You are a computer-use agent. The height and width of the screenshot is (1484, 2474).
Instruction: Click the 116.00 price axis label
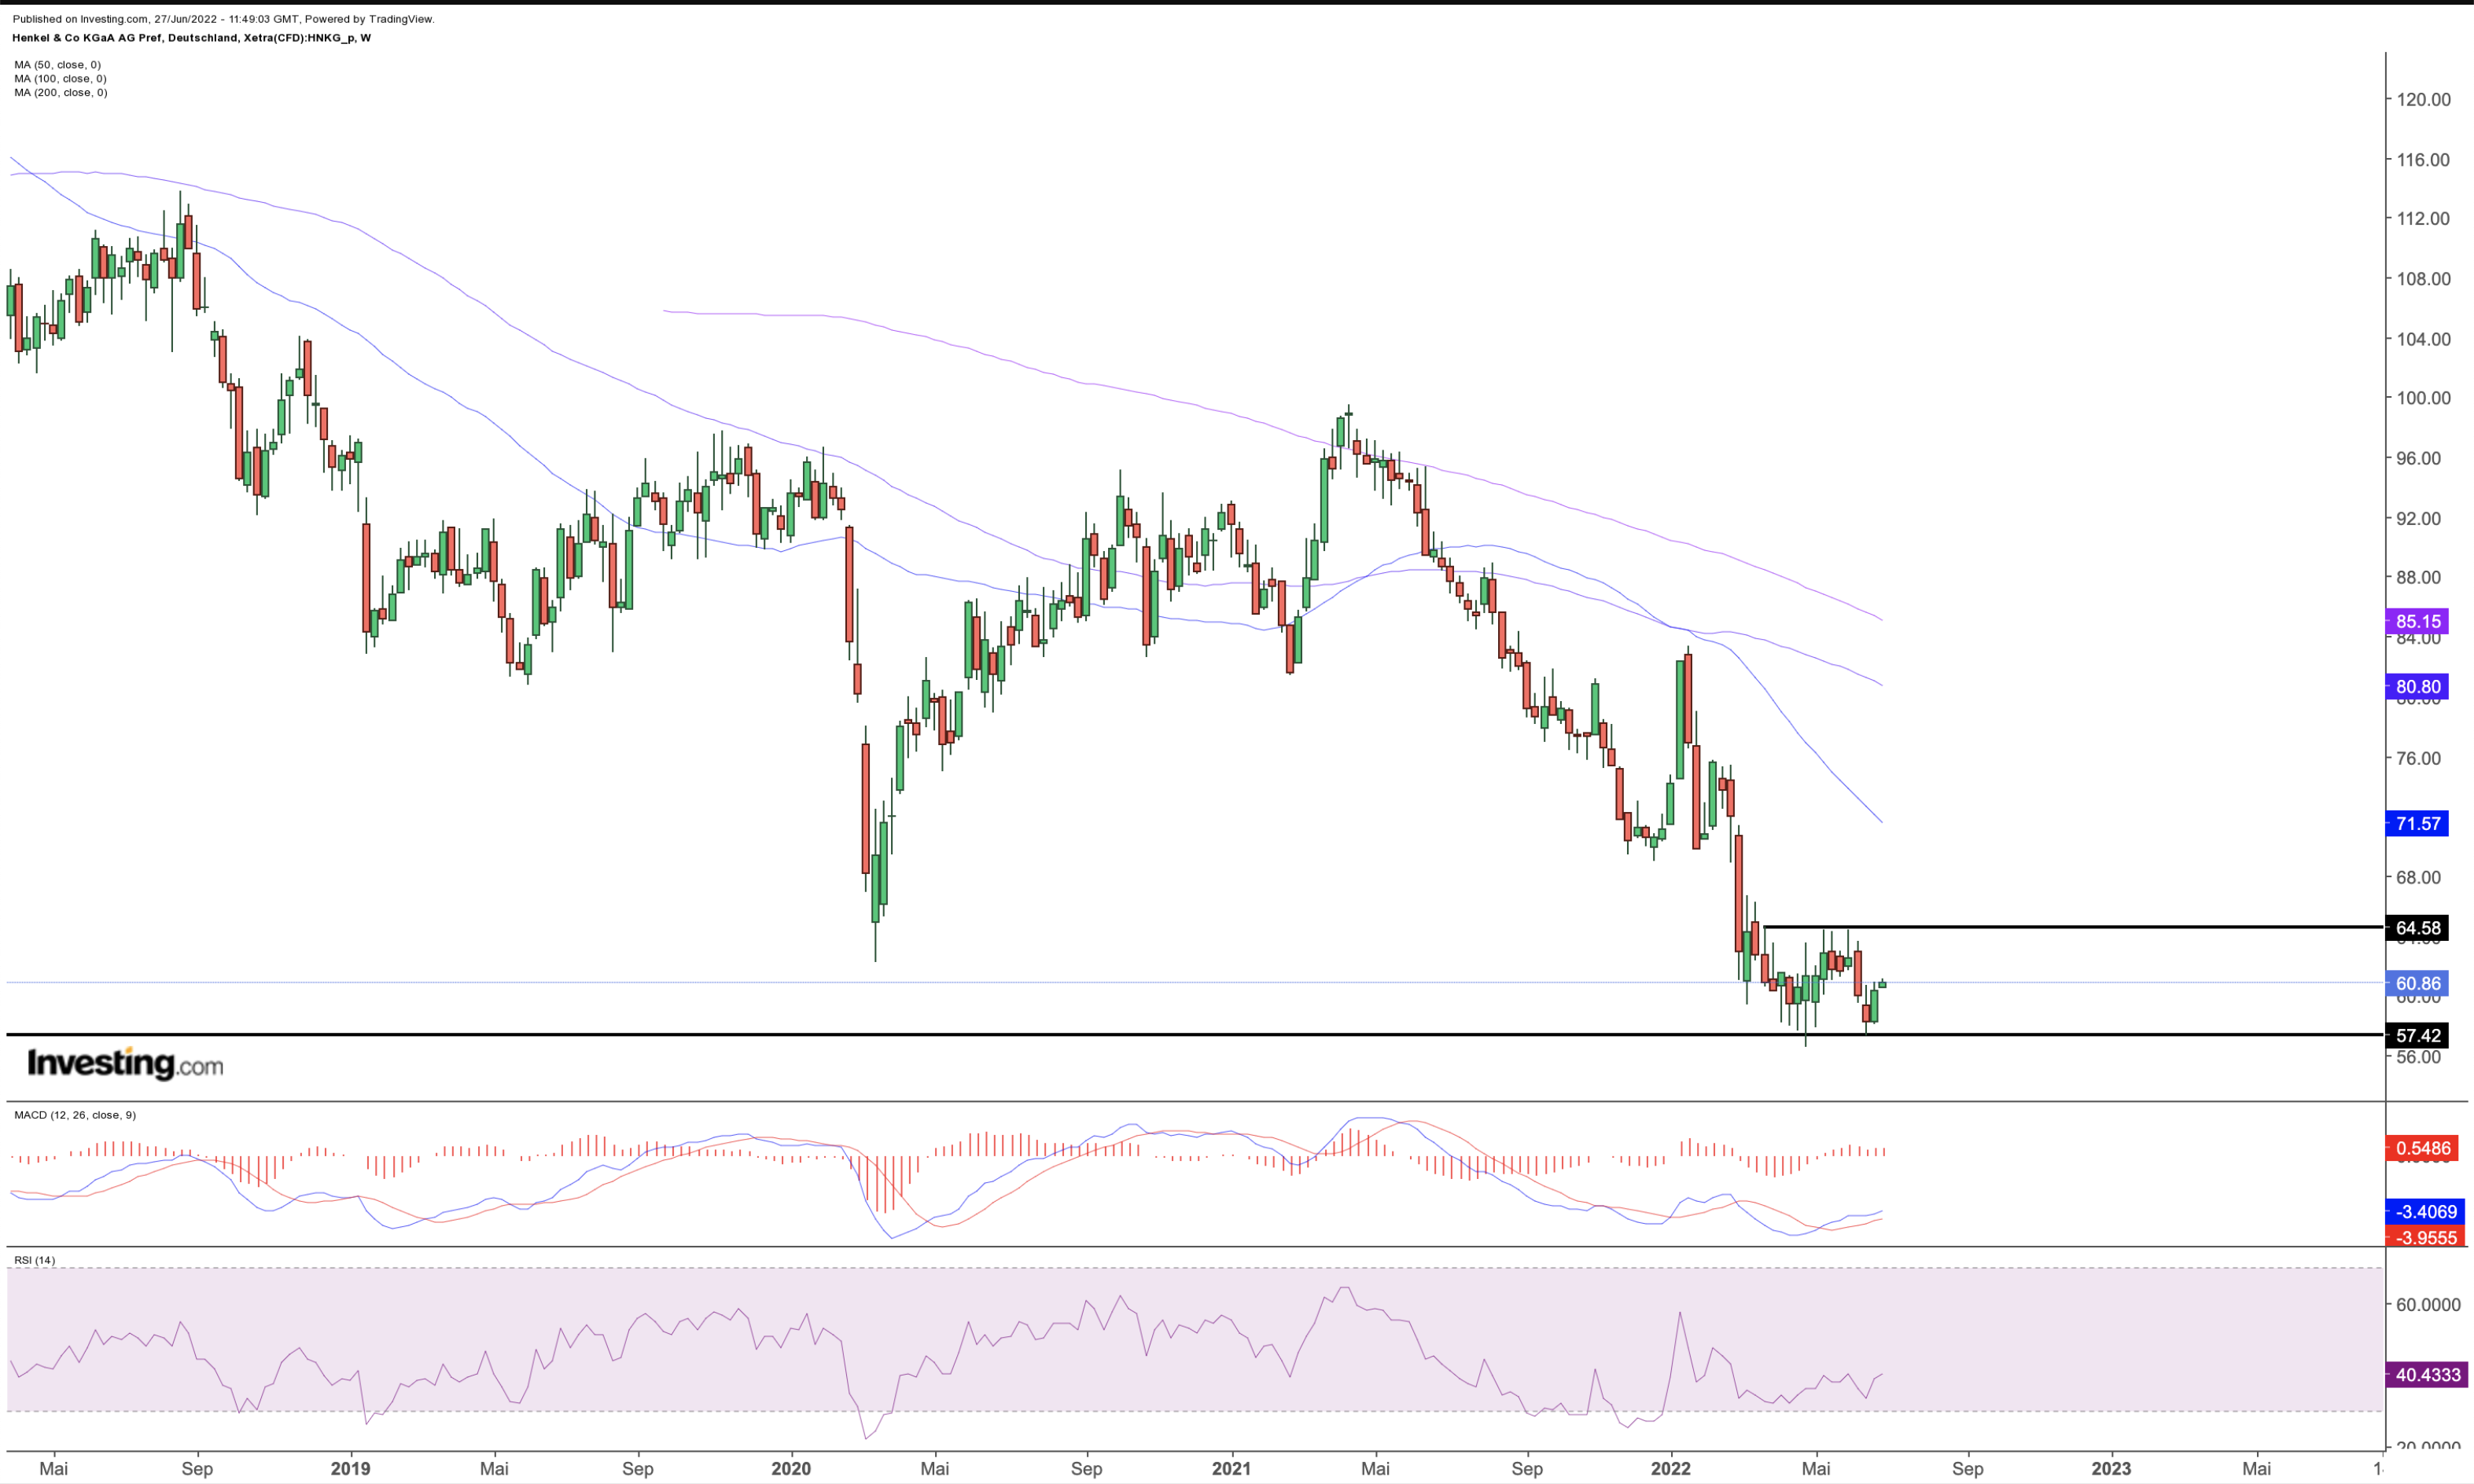(2423, 159)
